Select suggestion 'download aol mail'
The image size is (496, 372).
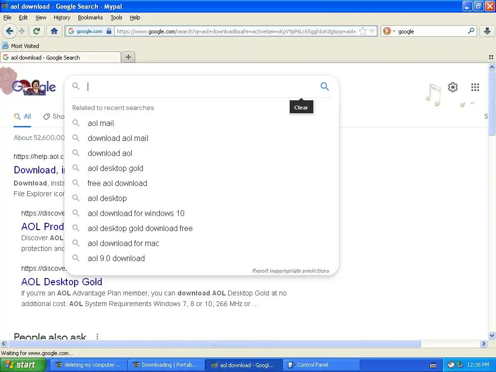point(201,138)
